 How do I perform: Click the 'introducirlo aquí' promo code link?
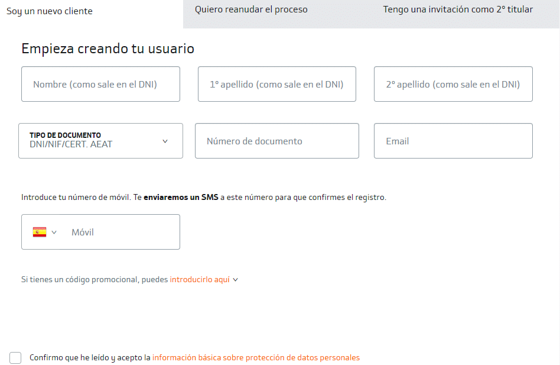point(200,280)
